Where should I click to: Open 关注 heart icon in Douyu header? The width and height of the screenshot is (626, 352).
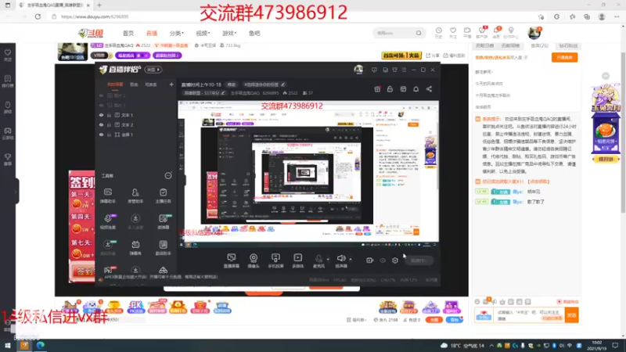(453, 32)
